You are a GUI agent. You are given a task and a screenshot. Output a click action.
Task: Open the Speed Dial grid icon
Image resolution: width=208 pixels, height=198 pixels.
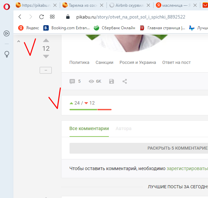click(52, 17)
